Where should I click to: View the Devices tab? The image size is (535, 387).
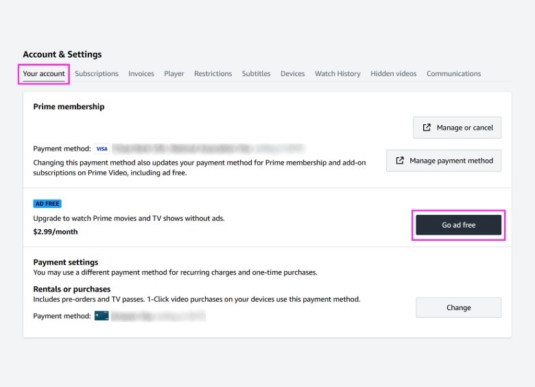[292, 73]
